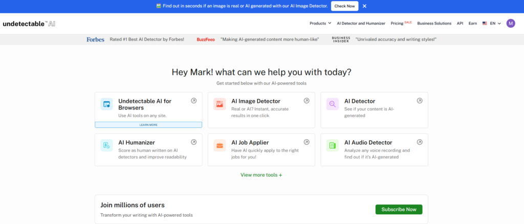Click the AI Job Applier briefcase icon
Screen dimensions: 524x224
coord(220,145)
